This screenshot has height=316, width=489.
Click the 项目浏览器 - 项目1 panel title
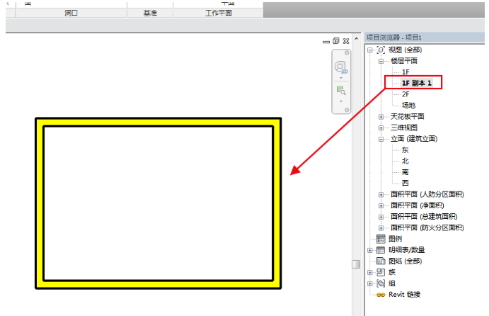click(x=394, y=38)
